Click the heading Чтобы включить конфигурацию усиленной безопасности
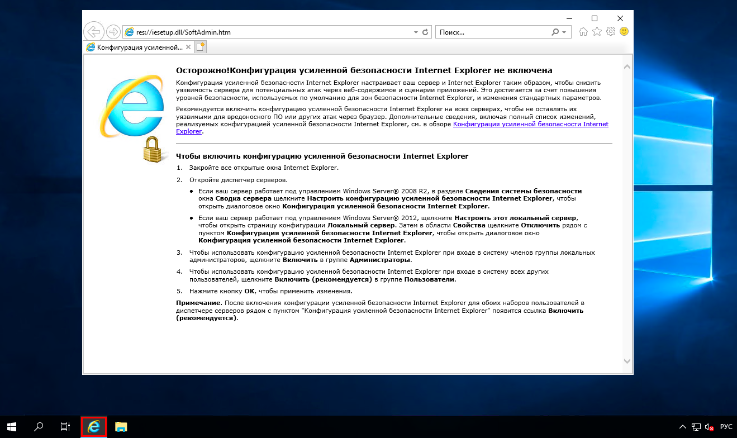The image size is (737, 438). tap(322, 156)
